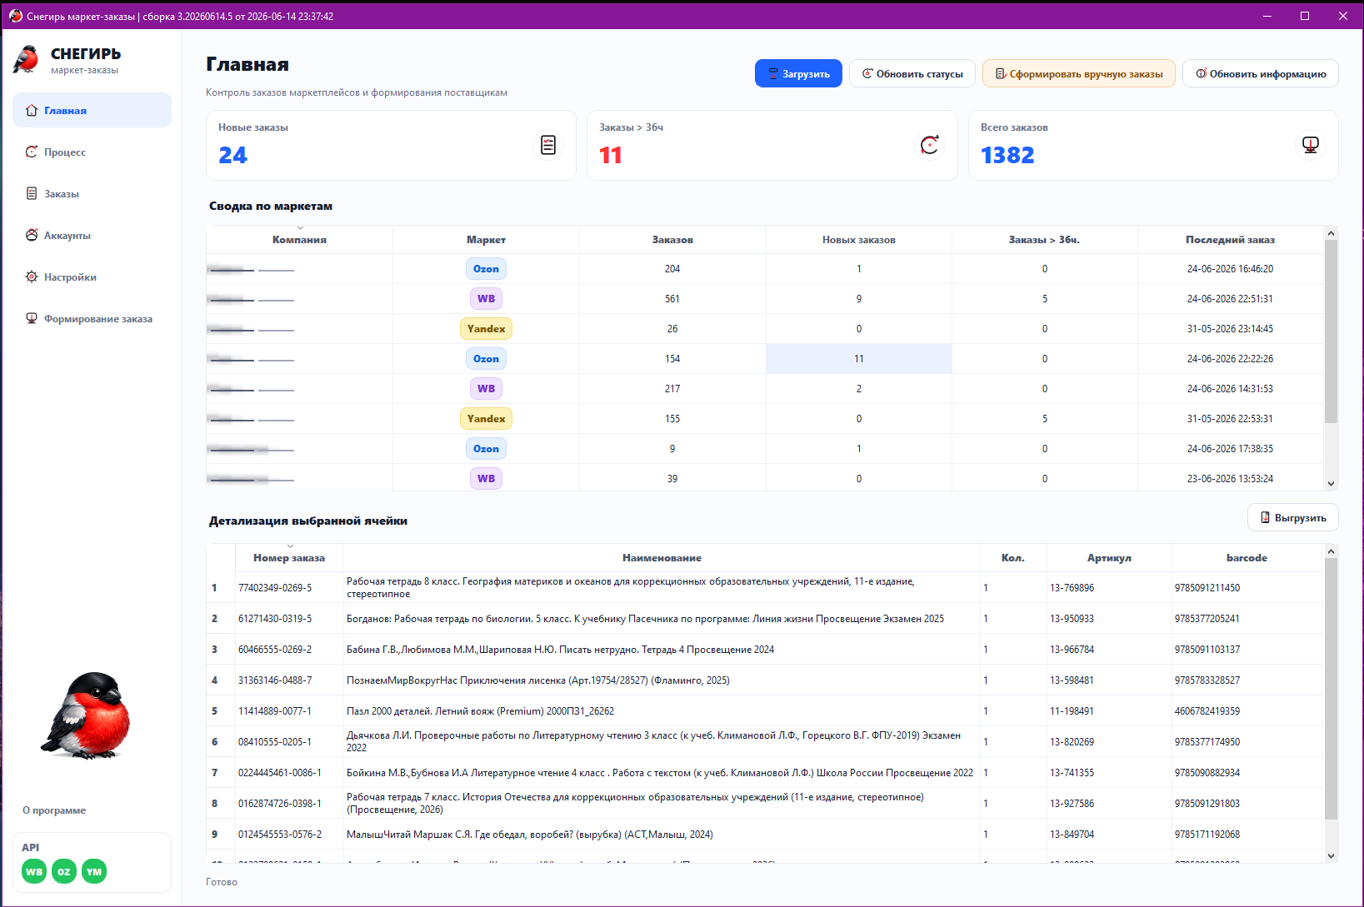Open the О программе link

[x=54, y=810]
